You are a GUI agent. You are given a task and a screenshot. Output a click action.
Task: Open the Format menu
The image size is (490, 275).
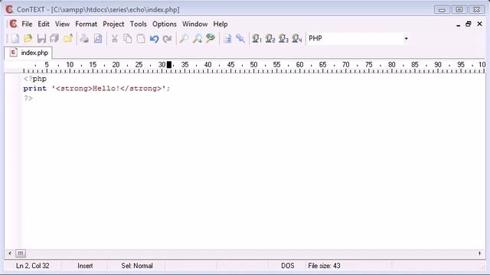(x=86, y=24)
